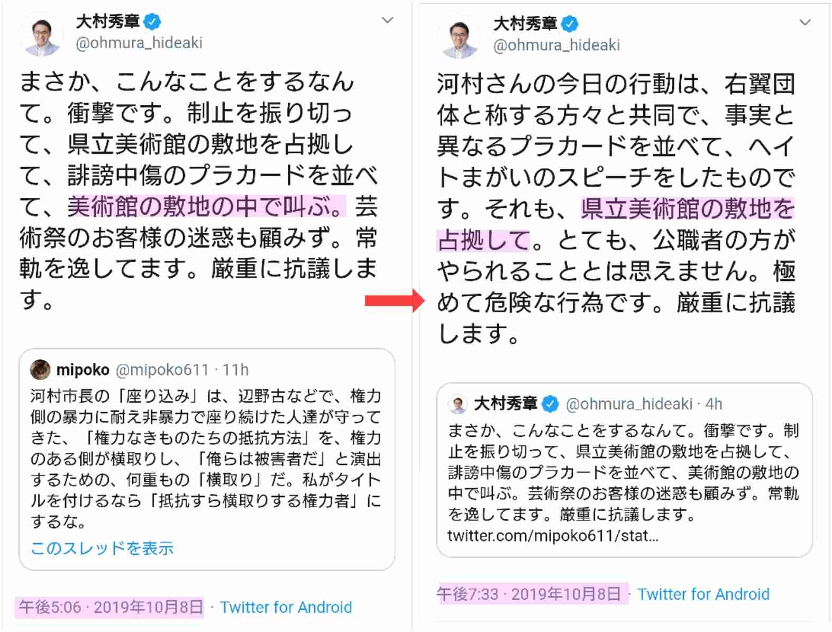Click verified badge inside right quoted tweet

pyautogui.click(x=551, y=404)
